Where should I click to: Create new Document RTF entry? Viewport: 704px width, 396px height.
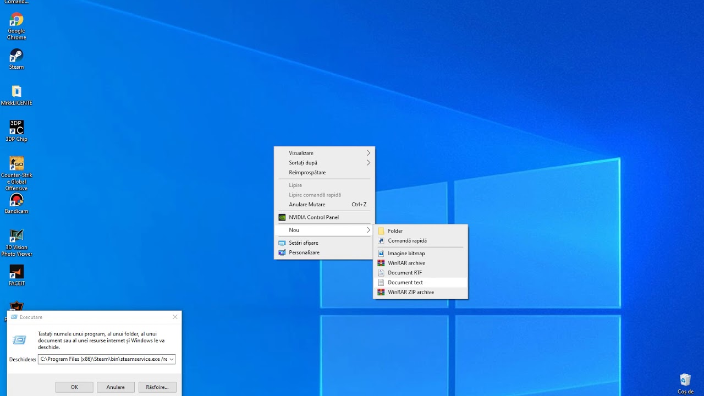[x=420, y=273]
